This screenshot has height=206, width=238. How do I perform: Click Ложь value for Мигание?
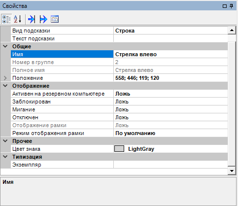[122, 109]
